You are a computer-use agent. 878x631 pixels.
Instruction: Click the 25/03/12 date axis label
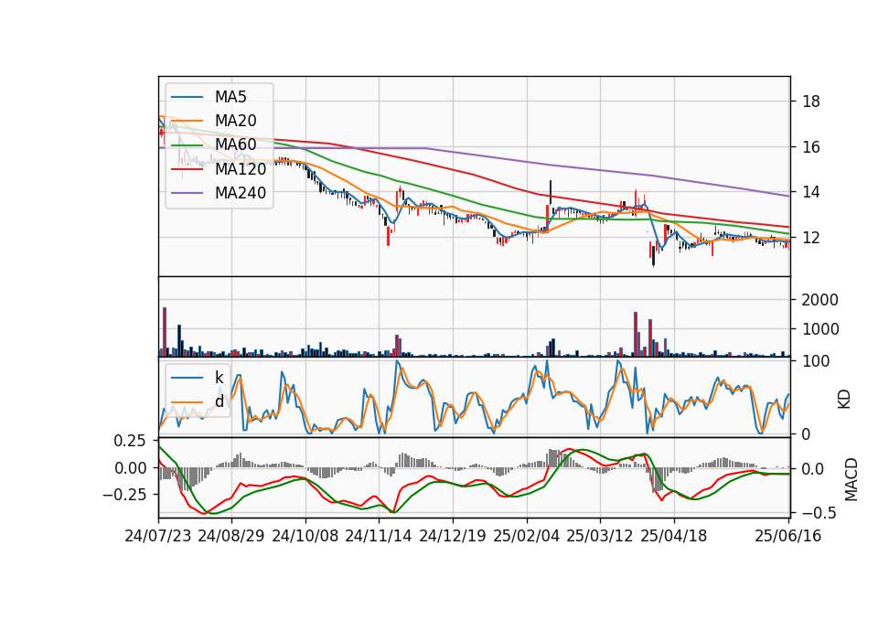[600, 536]
